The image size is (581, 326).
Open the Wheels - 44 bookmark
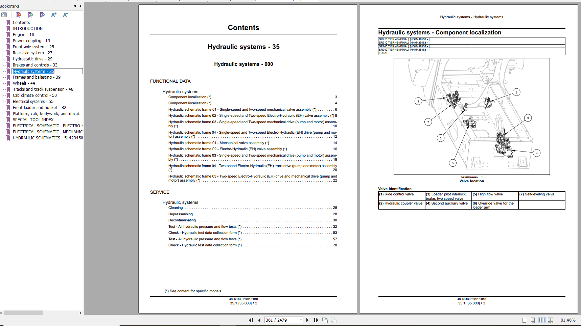24,83
